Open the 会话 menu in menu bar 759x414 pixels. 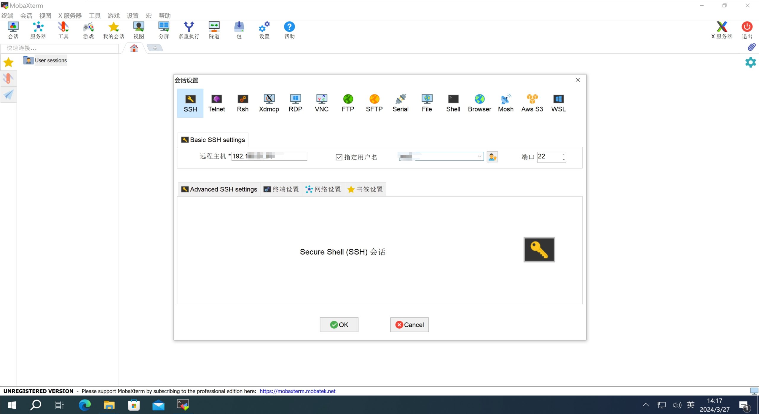[x=26, y=16]
